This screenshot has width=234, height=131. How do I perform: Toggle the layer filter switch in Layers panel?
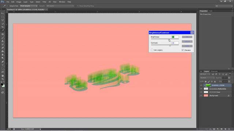230,74
